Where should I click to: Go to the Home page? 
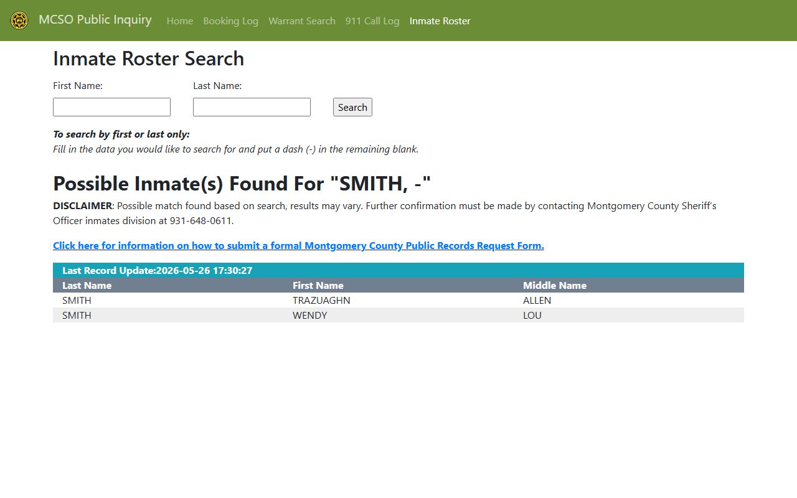click(x=180, y=21)
